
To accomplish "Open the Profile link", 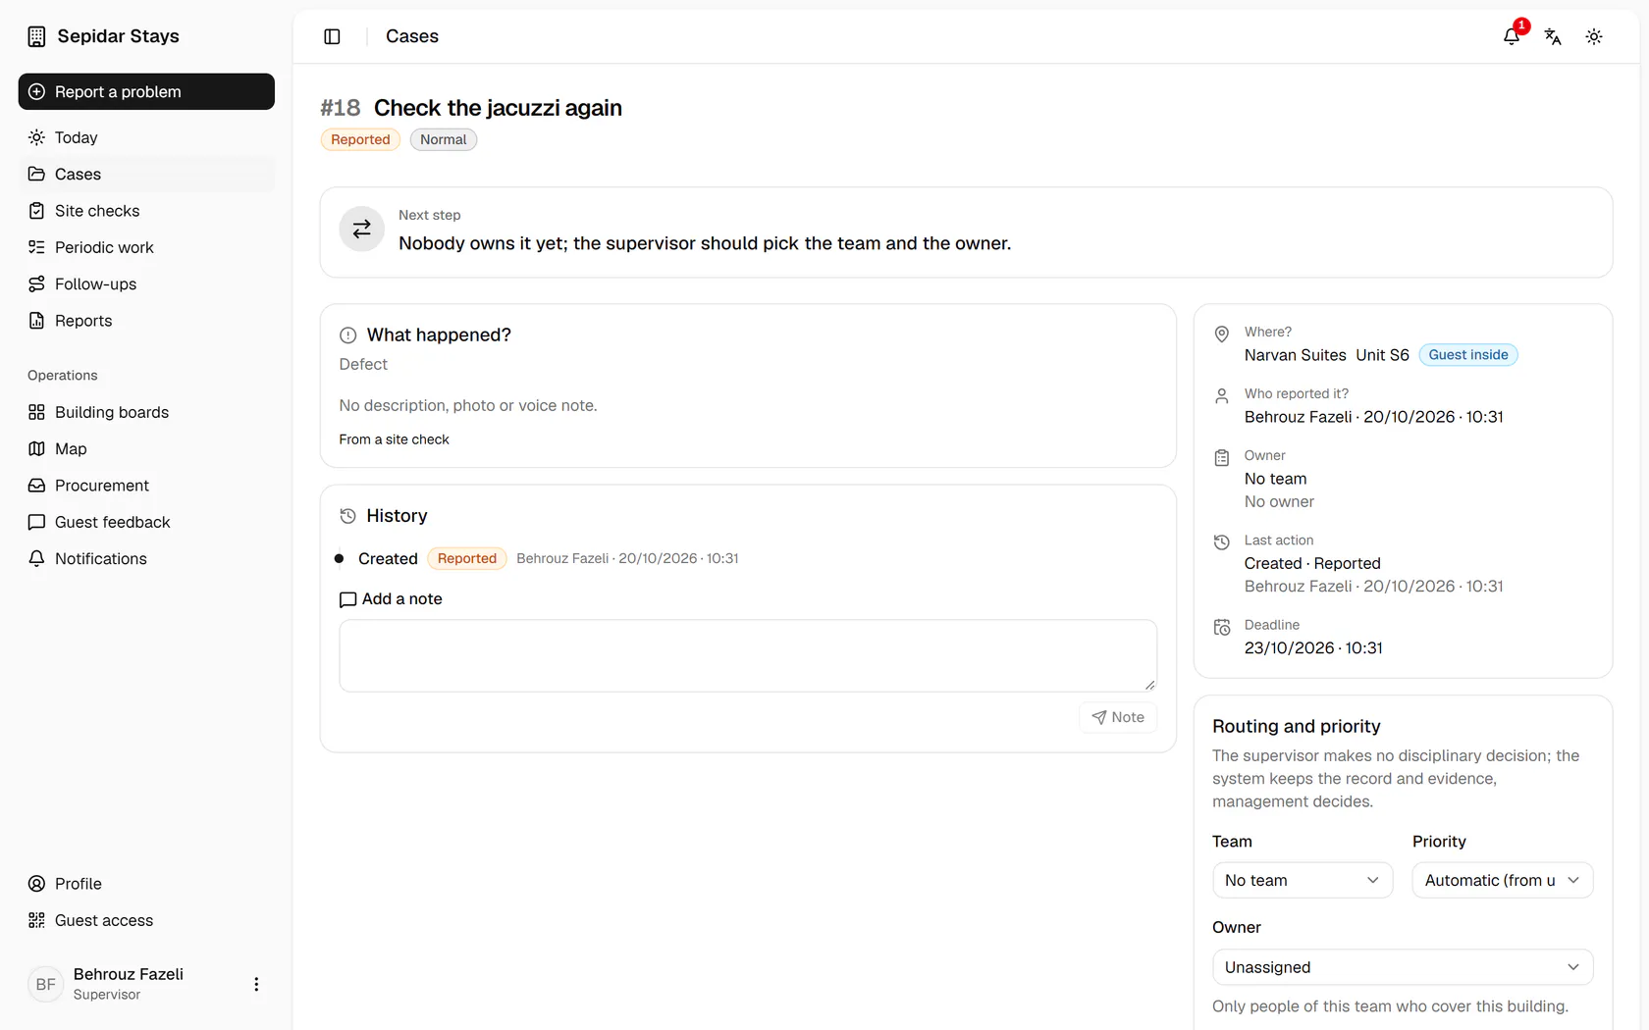I will click(x=146, y=884).
